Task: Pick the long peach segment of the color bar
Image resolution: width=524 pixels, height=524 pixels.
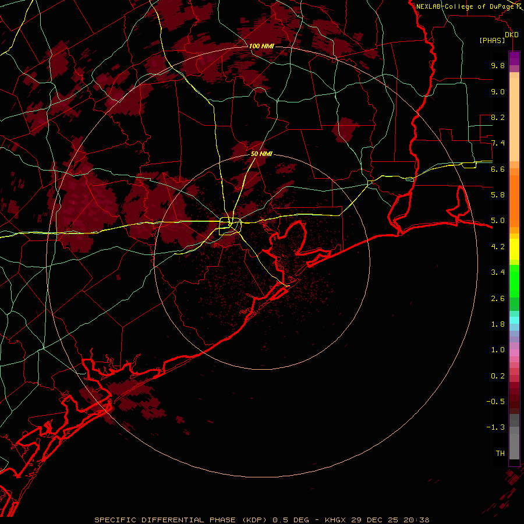Action: pyautogui.click(x=514, y=119)
